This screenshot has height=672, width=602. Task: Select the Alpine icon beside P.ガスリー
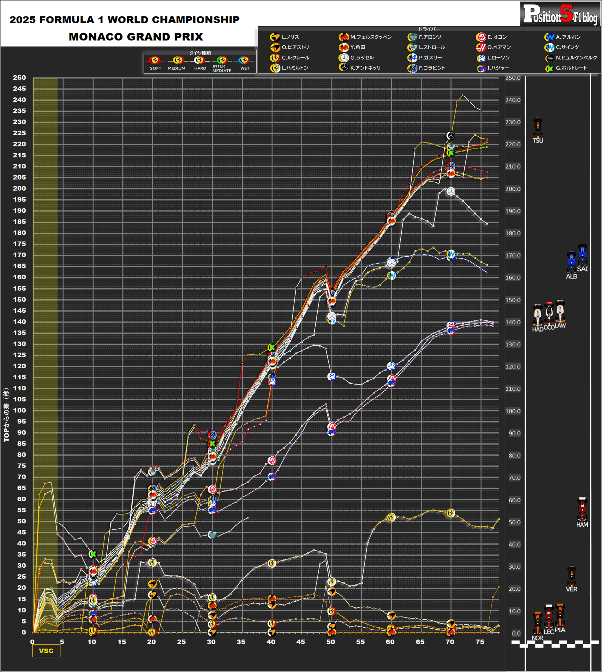click(412, 58)
